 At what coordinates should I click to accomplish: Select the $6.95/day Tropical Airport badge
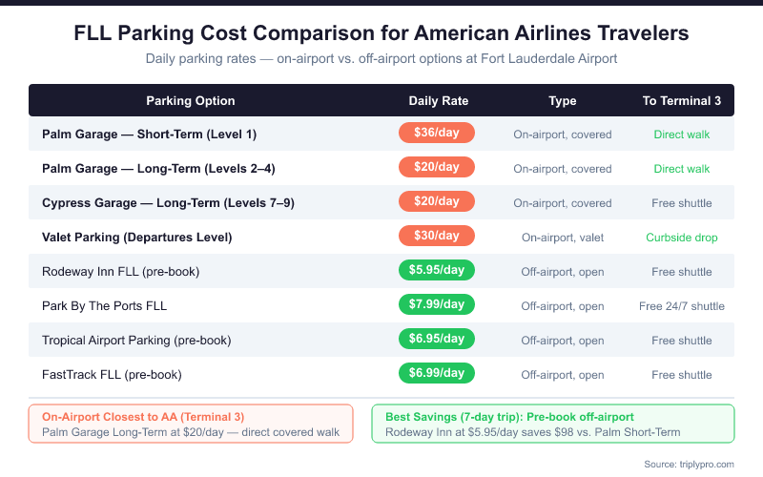437,340
